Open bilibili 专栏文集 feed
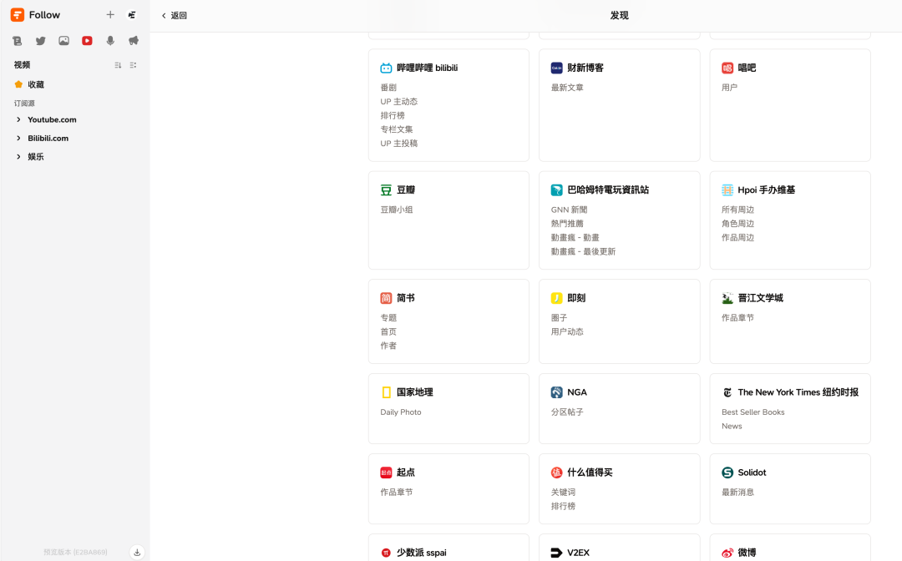 [x=397, y=129]
